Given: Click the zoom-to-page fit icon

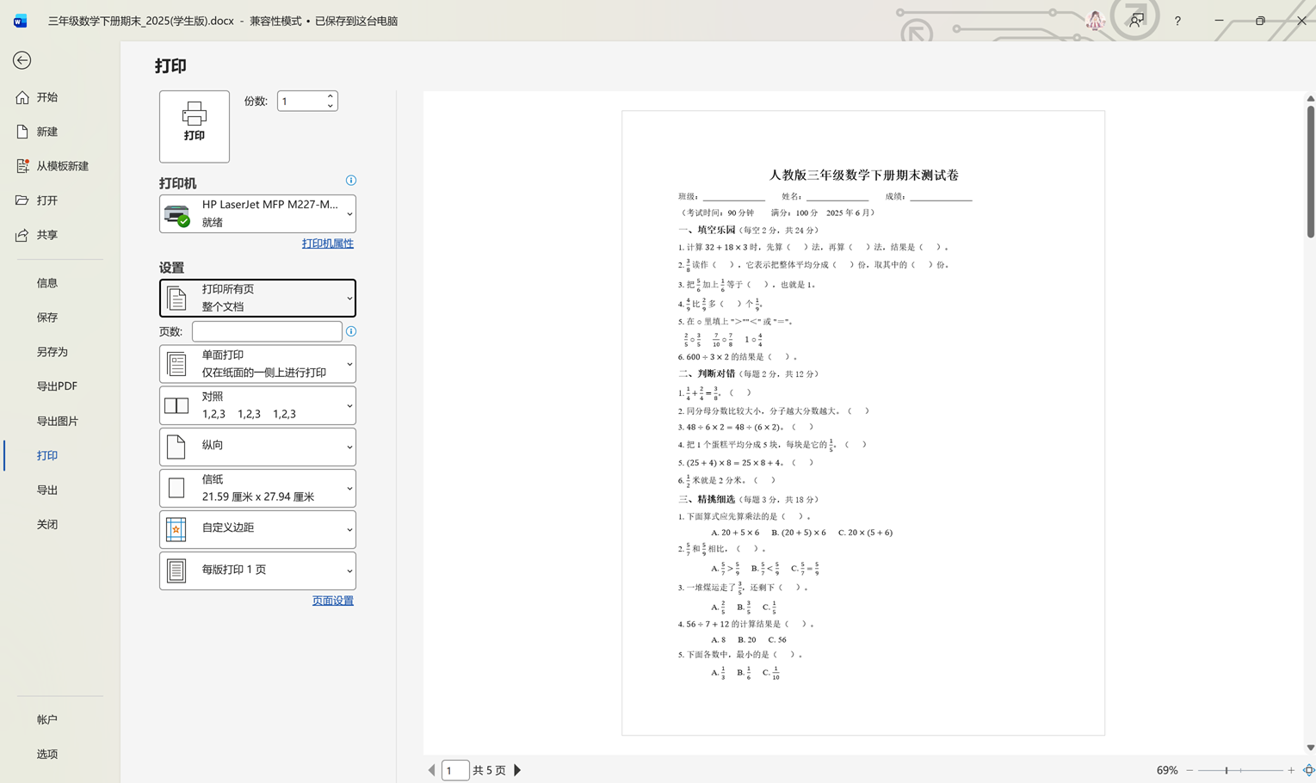Looking at the screenshot, I should tap(1308, 770).
